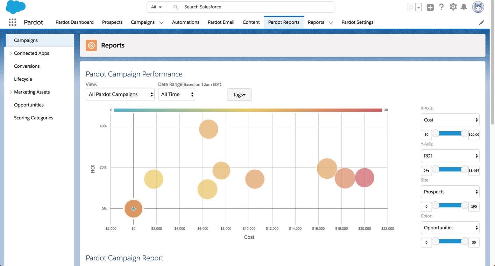
Task: Open the All search scope dropdown
Action: [156, 7]
